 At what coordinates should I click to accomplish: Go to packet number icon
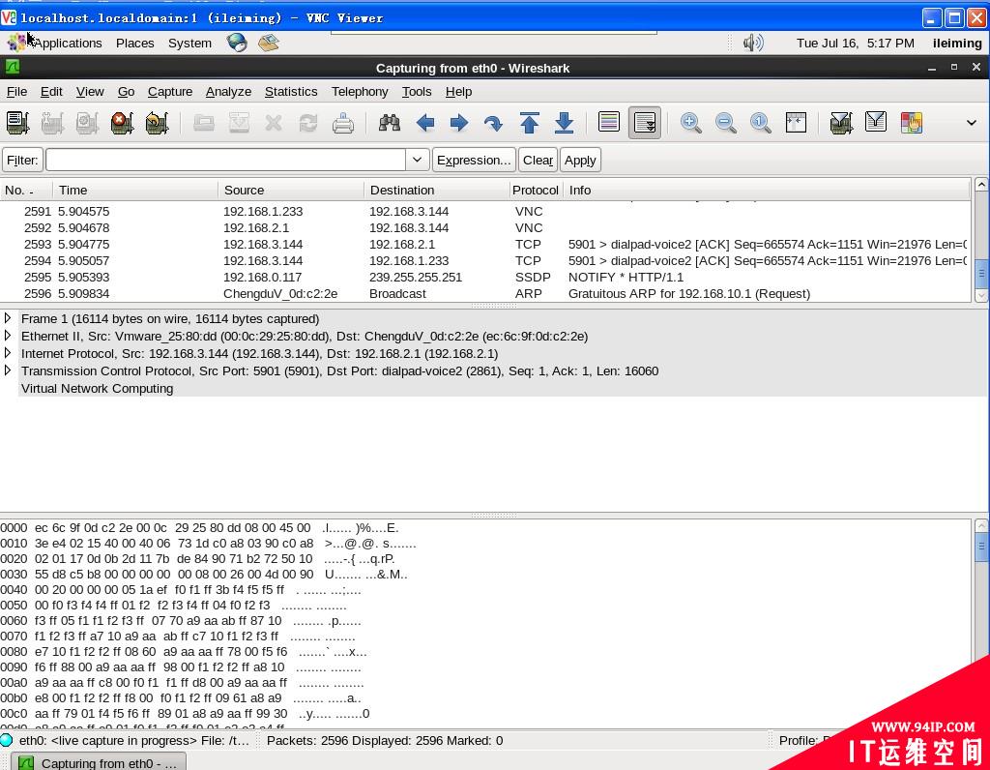click(494, 122)
